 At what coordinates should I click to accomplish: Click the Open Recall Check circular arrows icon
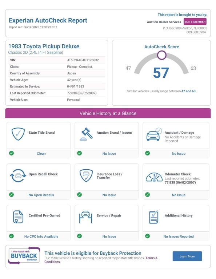click(18, 175)
